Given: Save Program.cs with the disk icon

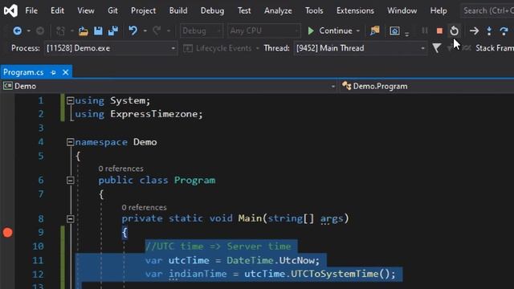Looking at the screenshot, I should click(x=98, y=31).
